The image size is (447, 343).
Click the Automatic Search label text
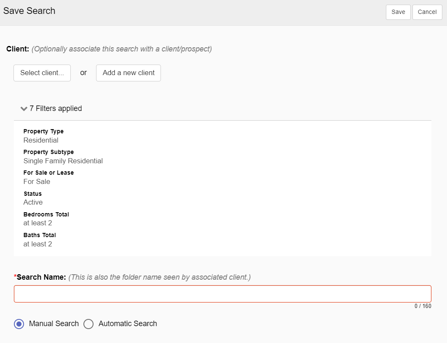click(x=128, y=324)
